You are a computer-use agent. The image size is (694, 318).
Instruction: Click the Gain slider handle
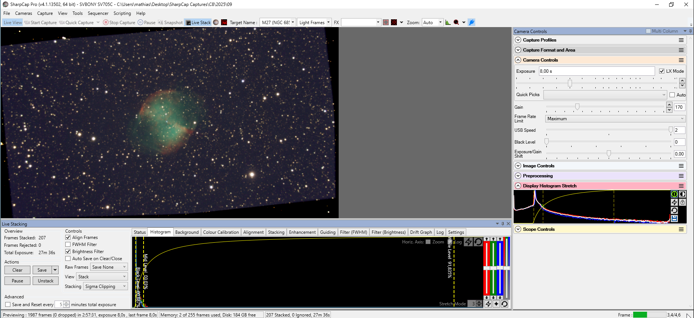(x=577, y=107)
